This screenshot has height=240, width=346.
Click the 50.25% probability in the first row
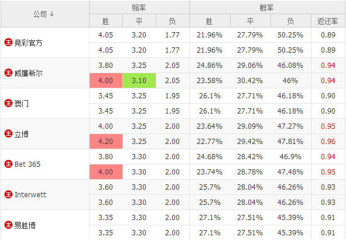[290, 35]
